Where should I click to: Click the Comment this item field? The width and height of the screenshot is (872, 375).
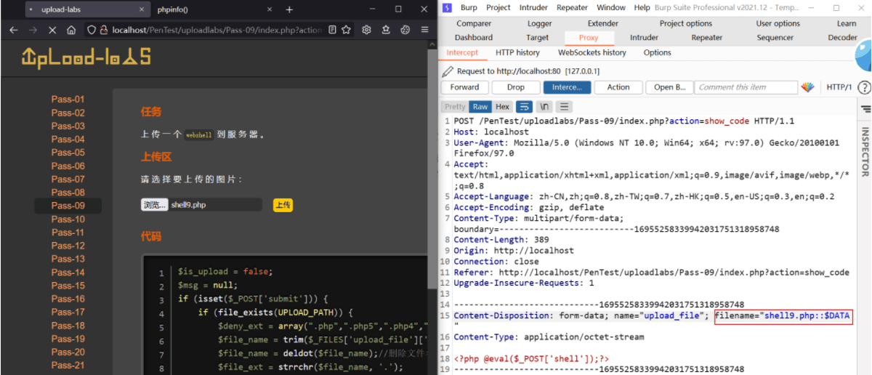[x=746, y=87]
